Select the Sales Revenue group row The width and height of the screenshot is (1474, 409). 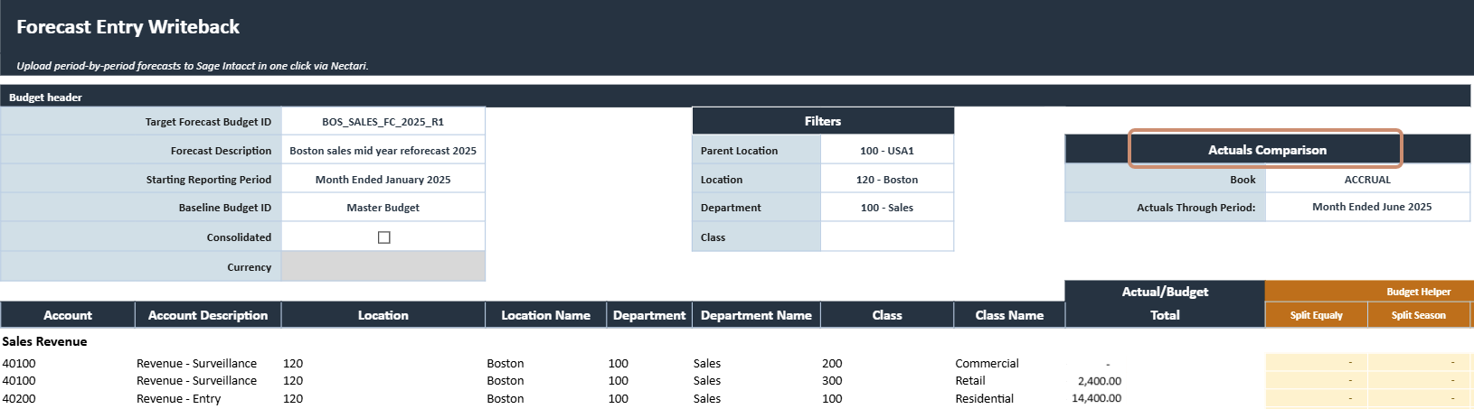44,341
